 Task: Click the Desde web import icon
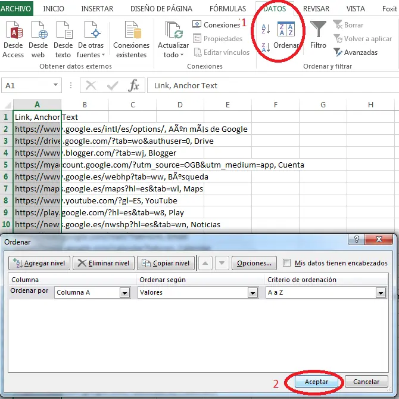(38, 31)
